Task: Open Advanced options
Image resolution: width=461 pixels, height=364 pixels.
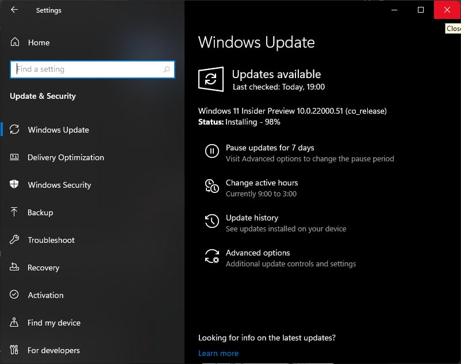Action: point(258,253)
